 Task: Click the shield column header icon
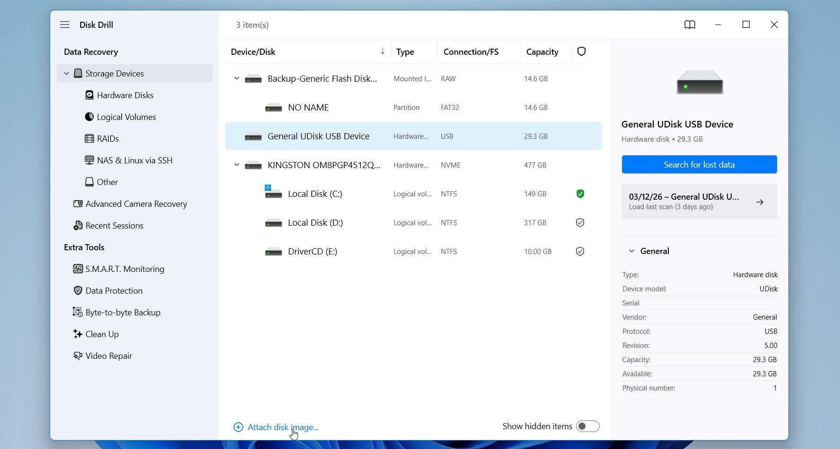click(581, 51)
